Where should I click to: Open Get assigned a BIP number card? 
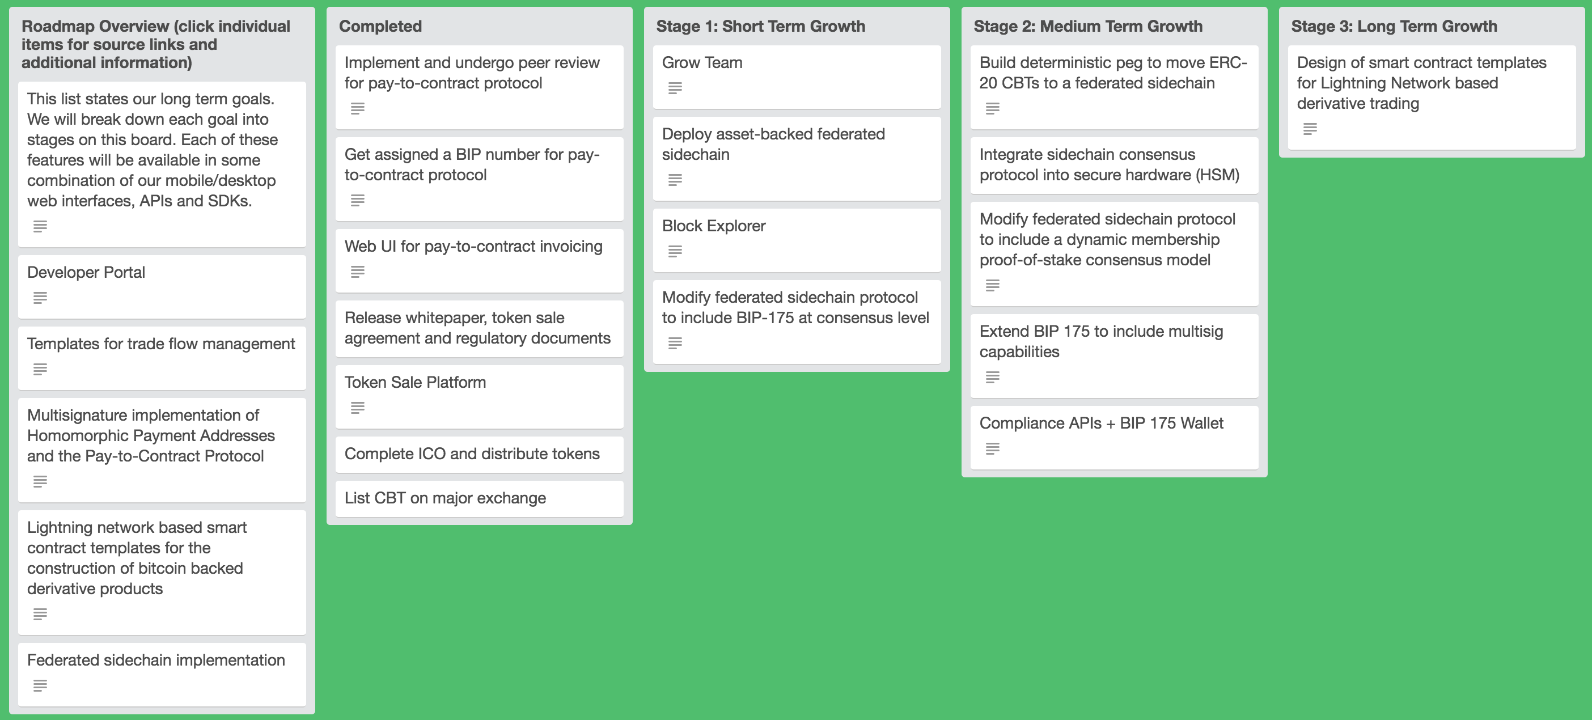click(x=479, y=179)
